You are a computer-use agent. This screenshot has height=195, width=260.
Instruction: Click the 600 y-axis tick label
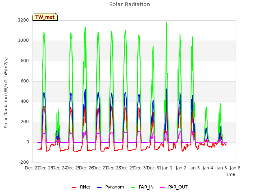(x=25, y=81)
